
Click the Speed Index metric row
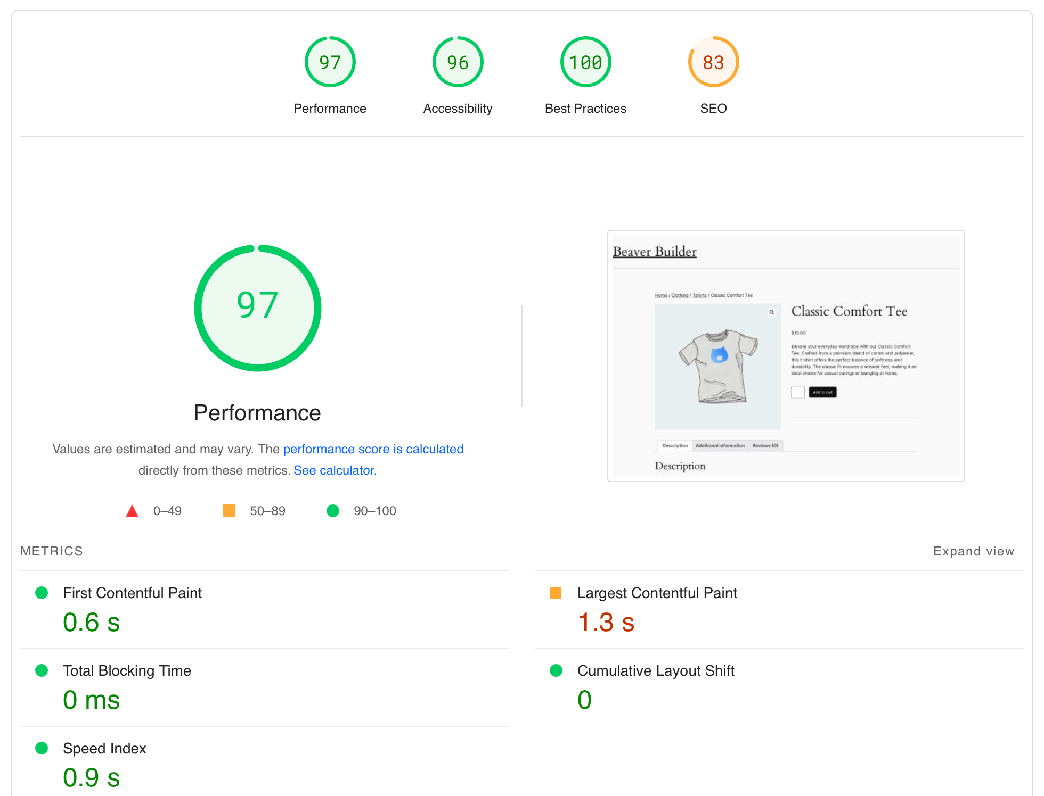tap(104, 748)
